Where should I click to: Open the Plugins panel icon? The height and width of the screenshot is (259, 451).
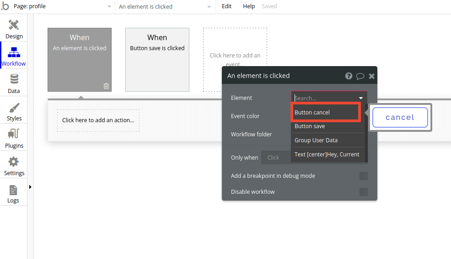[x=14, y=135]
